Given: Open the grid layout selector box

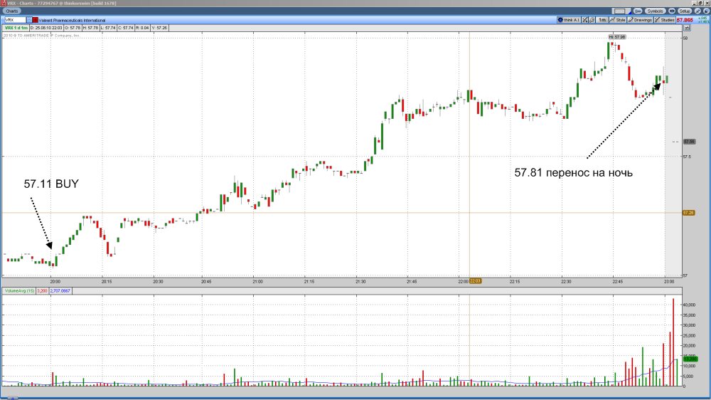Looking at the screenshot, I should click(620, 11).
